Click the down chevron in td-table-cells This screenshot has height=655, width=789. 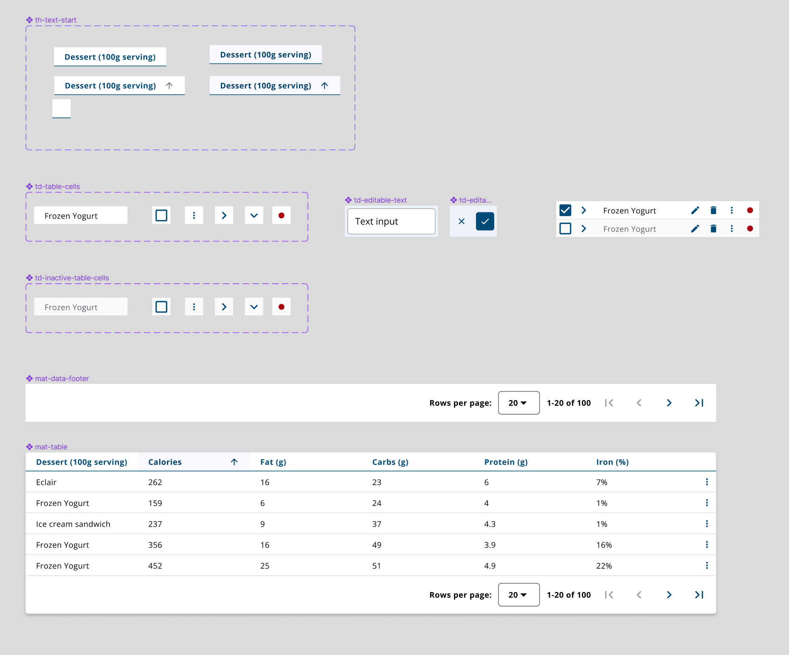[254, 215]
